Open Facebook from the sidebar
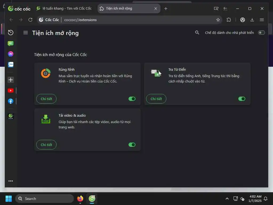Screen dimensions: 273x205 coord(11,101)
